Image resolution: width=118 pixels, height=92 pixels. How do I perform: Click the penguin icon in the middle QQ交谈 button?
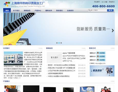[x=98, y=56]
